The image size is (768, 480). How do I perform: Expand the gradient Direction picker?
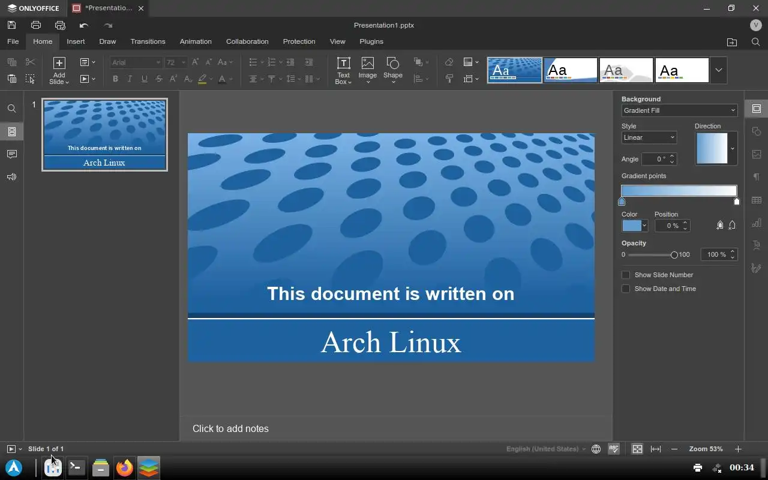coord(732,148)
